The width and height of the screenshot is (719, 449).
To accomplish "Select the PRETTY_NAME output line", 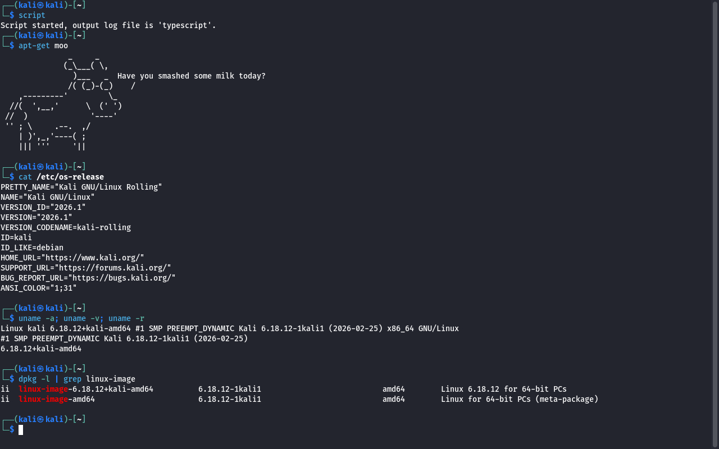I will (x=81, y=187).
